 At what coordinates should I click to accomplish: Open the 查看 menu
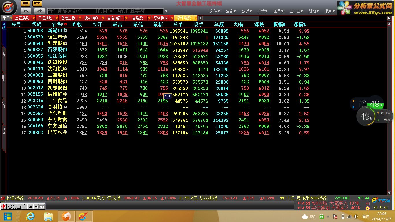pos(231,11)
